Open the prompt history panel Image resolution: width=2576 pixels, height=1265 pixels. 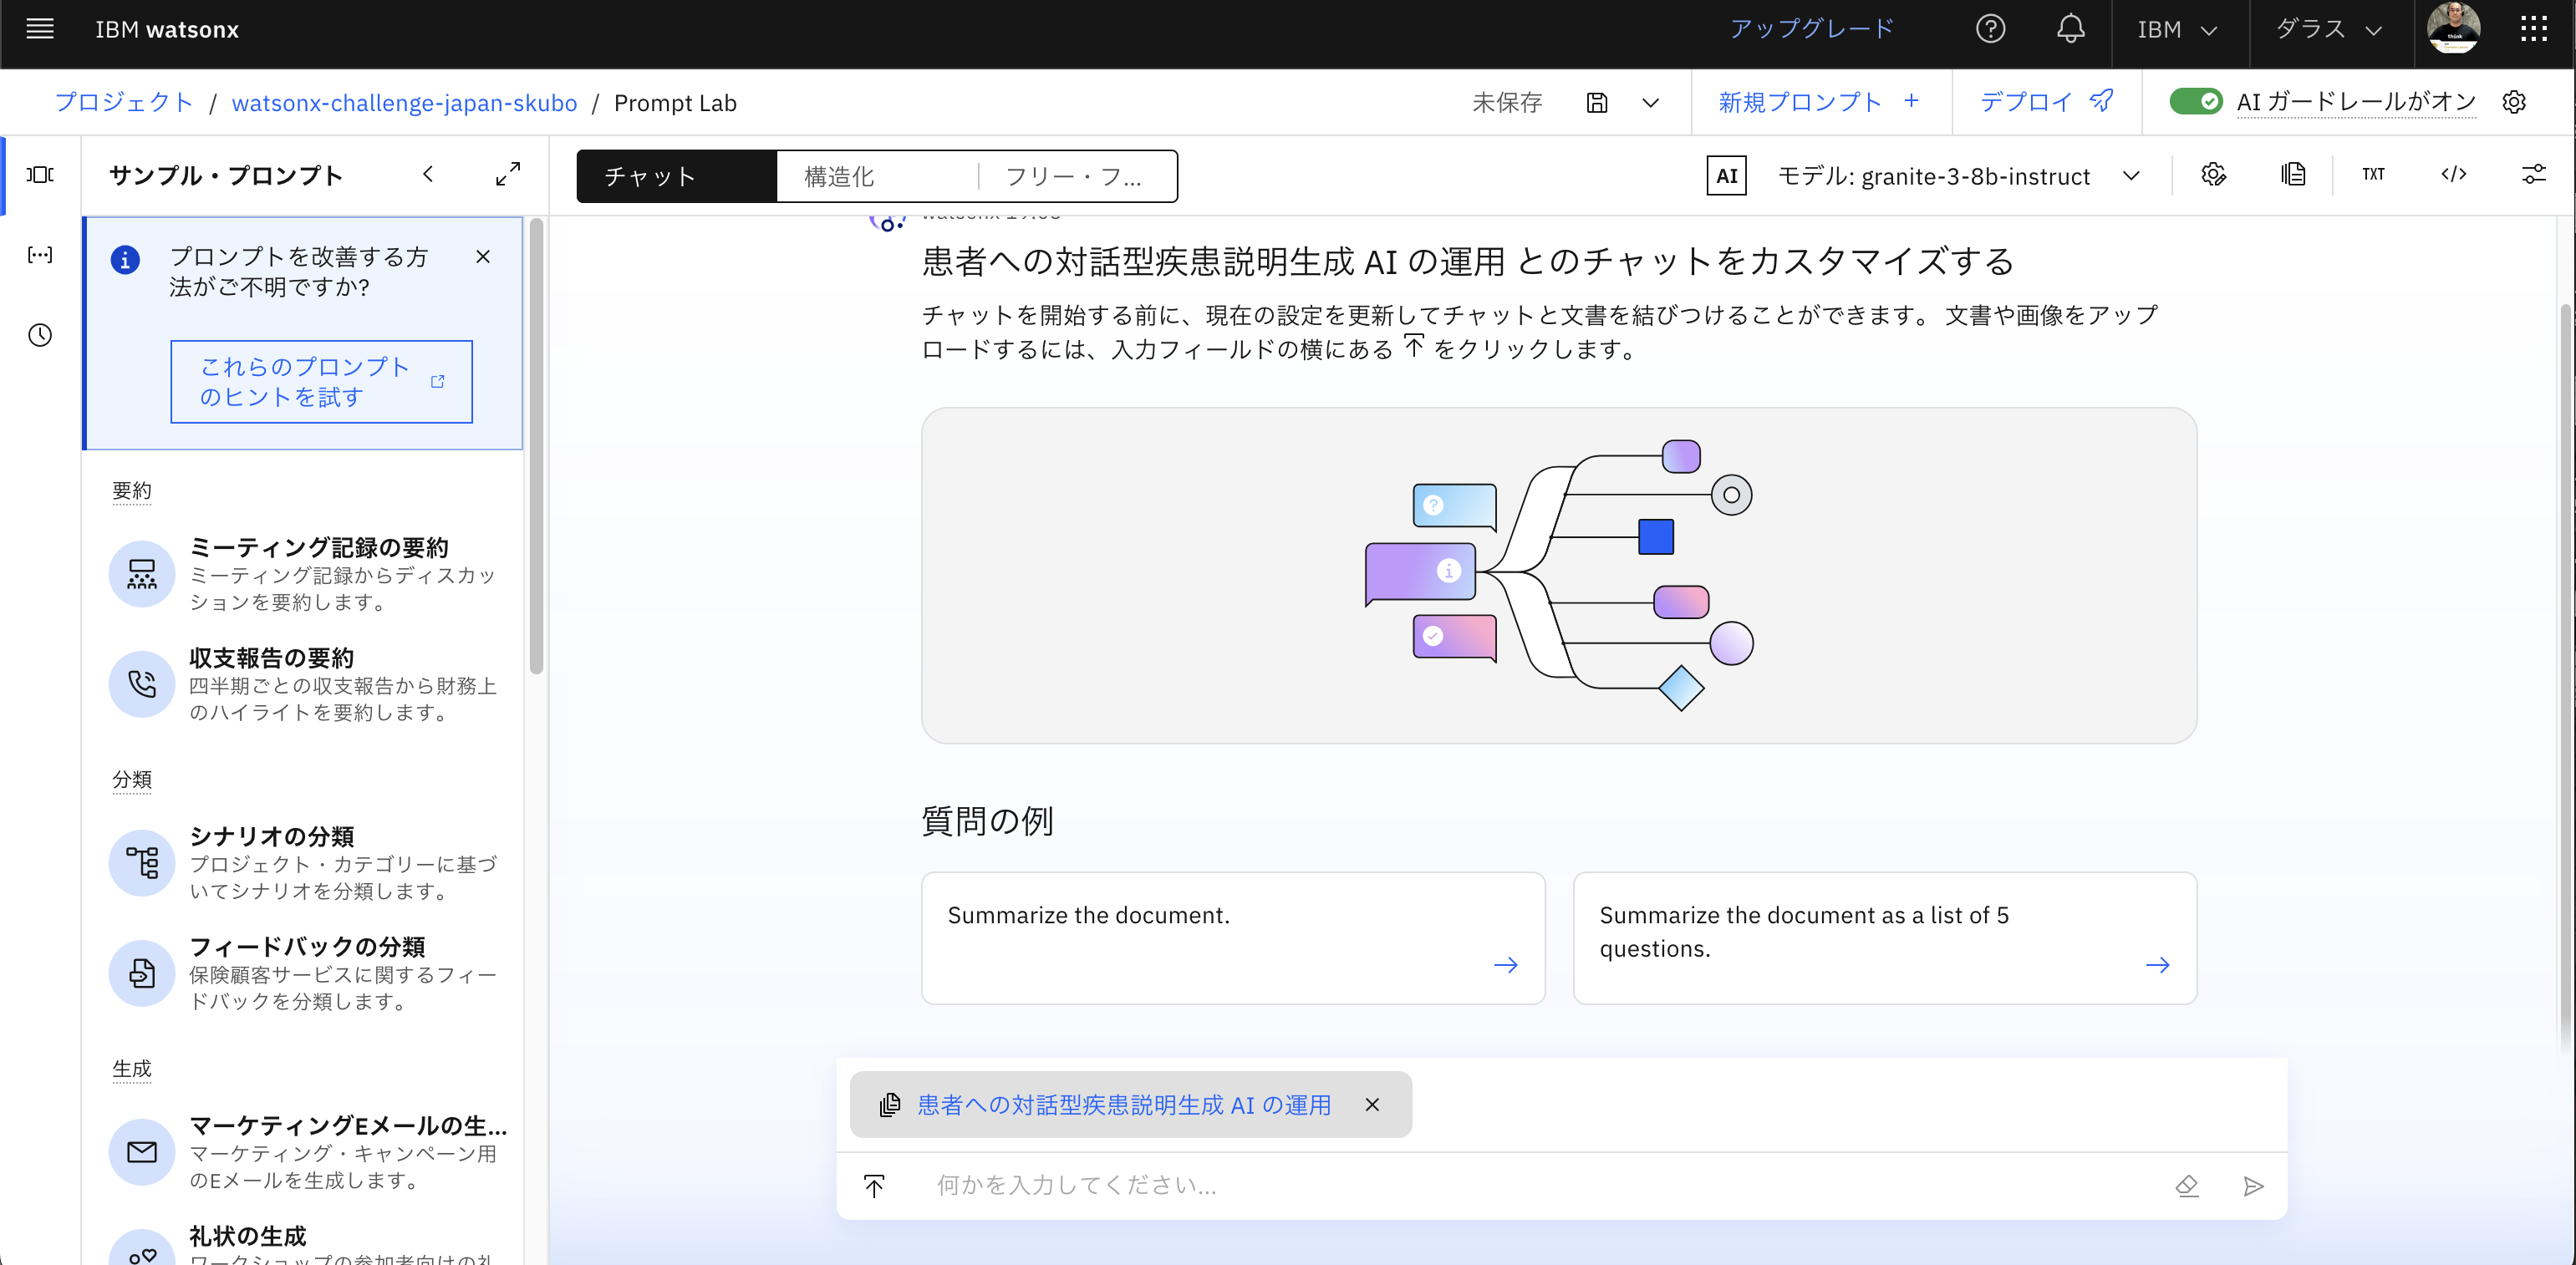pos(40,336)
